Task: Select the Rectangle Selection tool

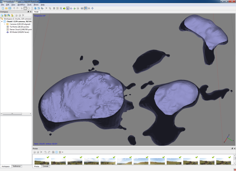Action: click(25, 8)
